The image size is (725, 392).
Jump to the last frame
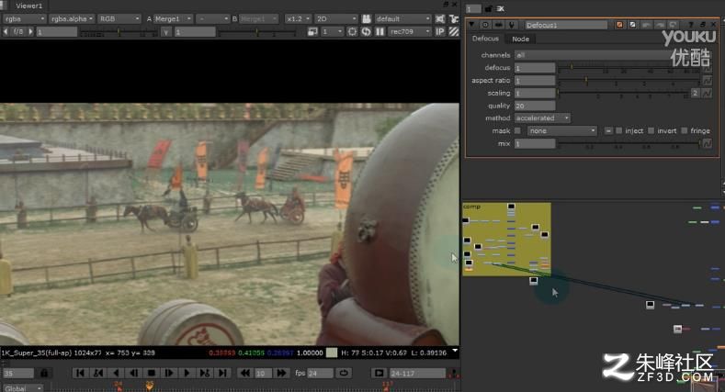point(222,373)
